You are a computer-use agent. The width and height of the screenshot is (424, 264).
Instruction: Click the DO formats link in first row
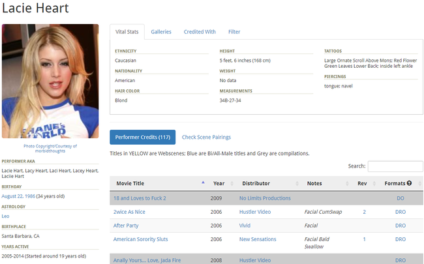401,198
